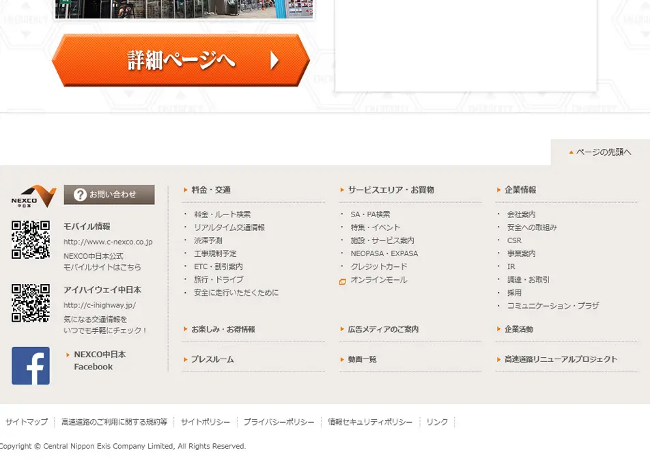Click the orange 詳細ページへ button
The image size is (650, 463).
pyautogui.click(x=181, y=60)
